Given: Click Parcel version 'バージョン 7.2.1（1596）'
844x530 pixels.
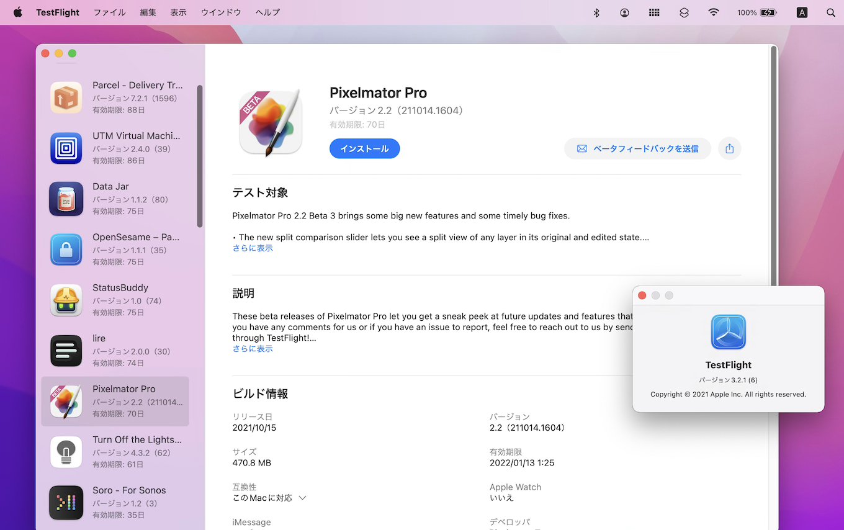Looking at the screenshot, I should point(135,99).
